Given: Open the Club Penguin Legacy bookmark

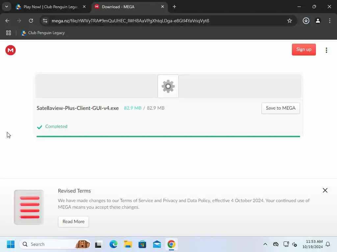Looking at the screenshot, I should tap(43, 33).
